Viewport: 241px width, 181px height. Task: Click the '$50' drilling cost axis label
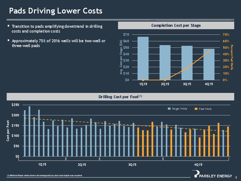[x=16, y=146]
